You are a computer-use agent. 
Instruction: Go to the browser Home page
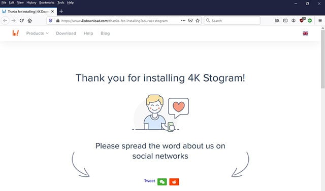[x=29, y=21]
